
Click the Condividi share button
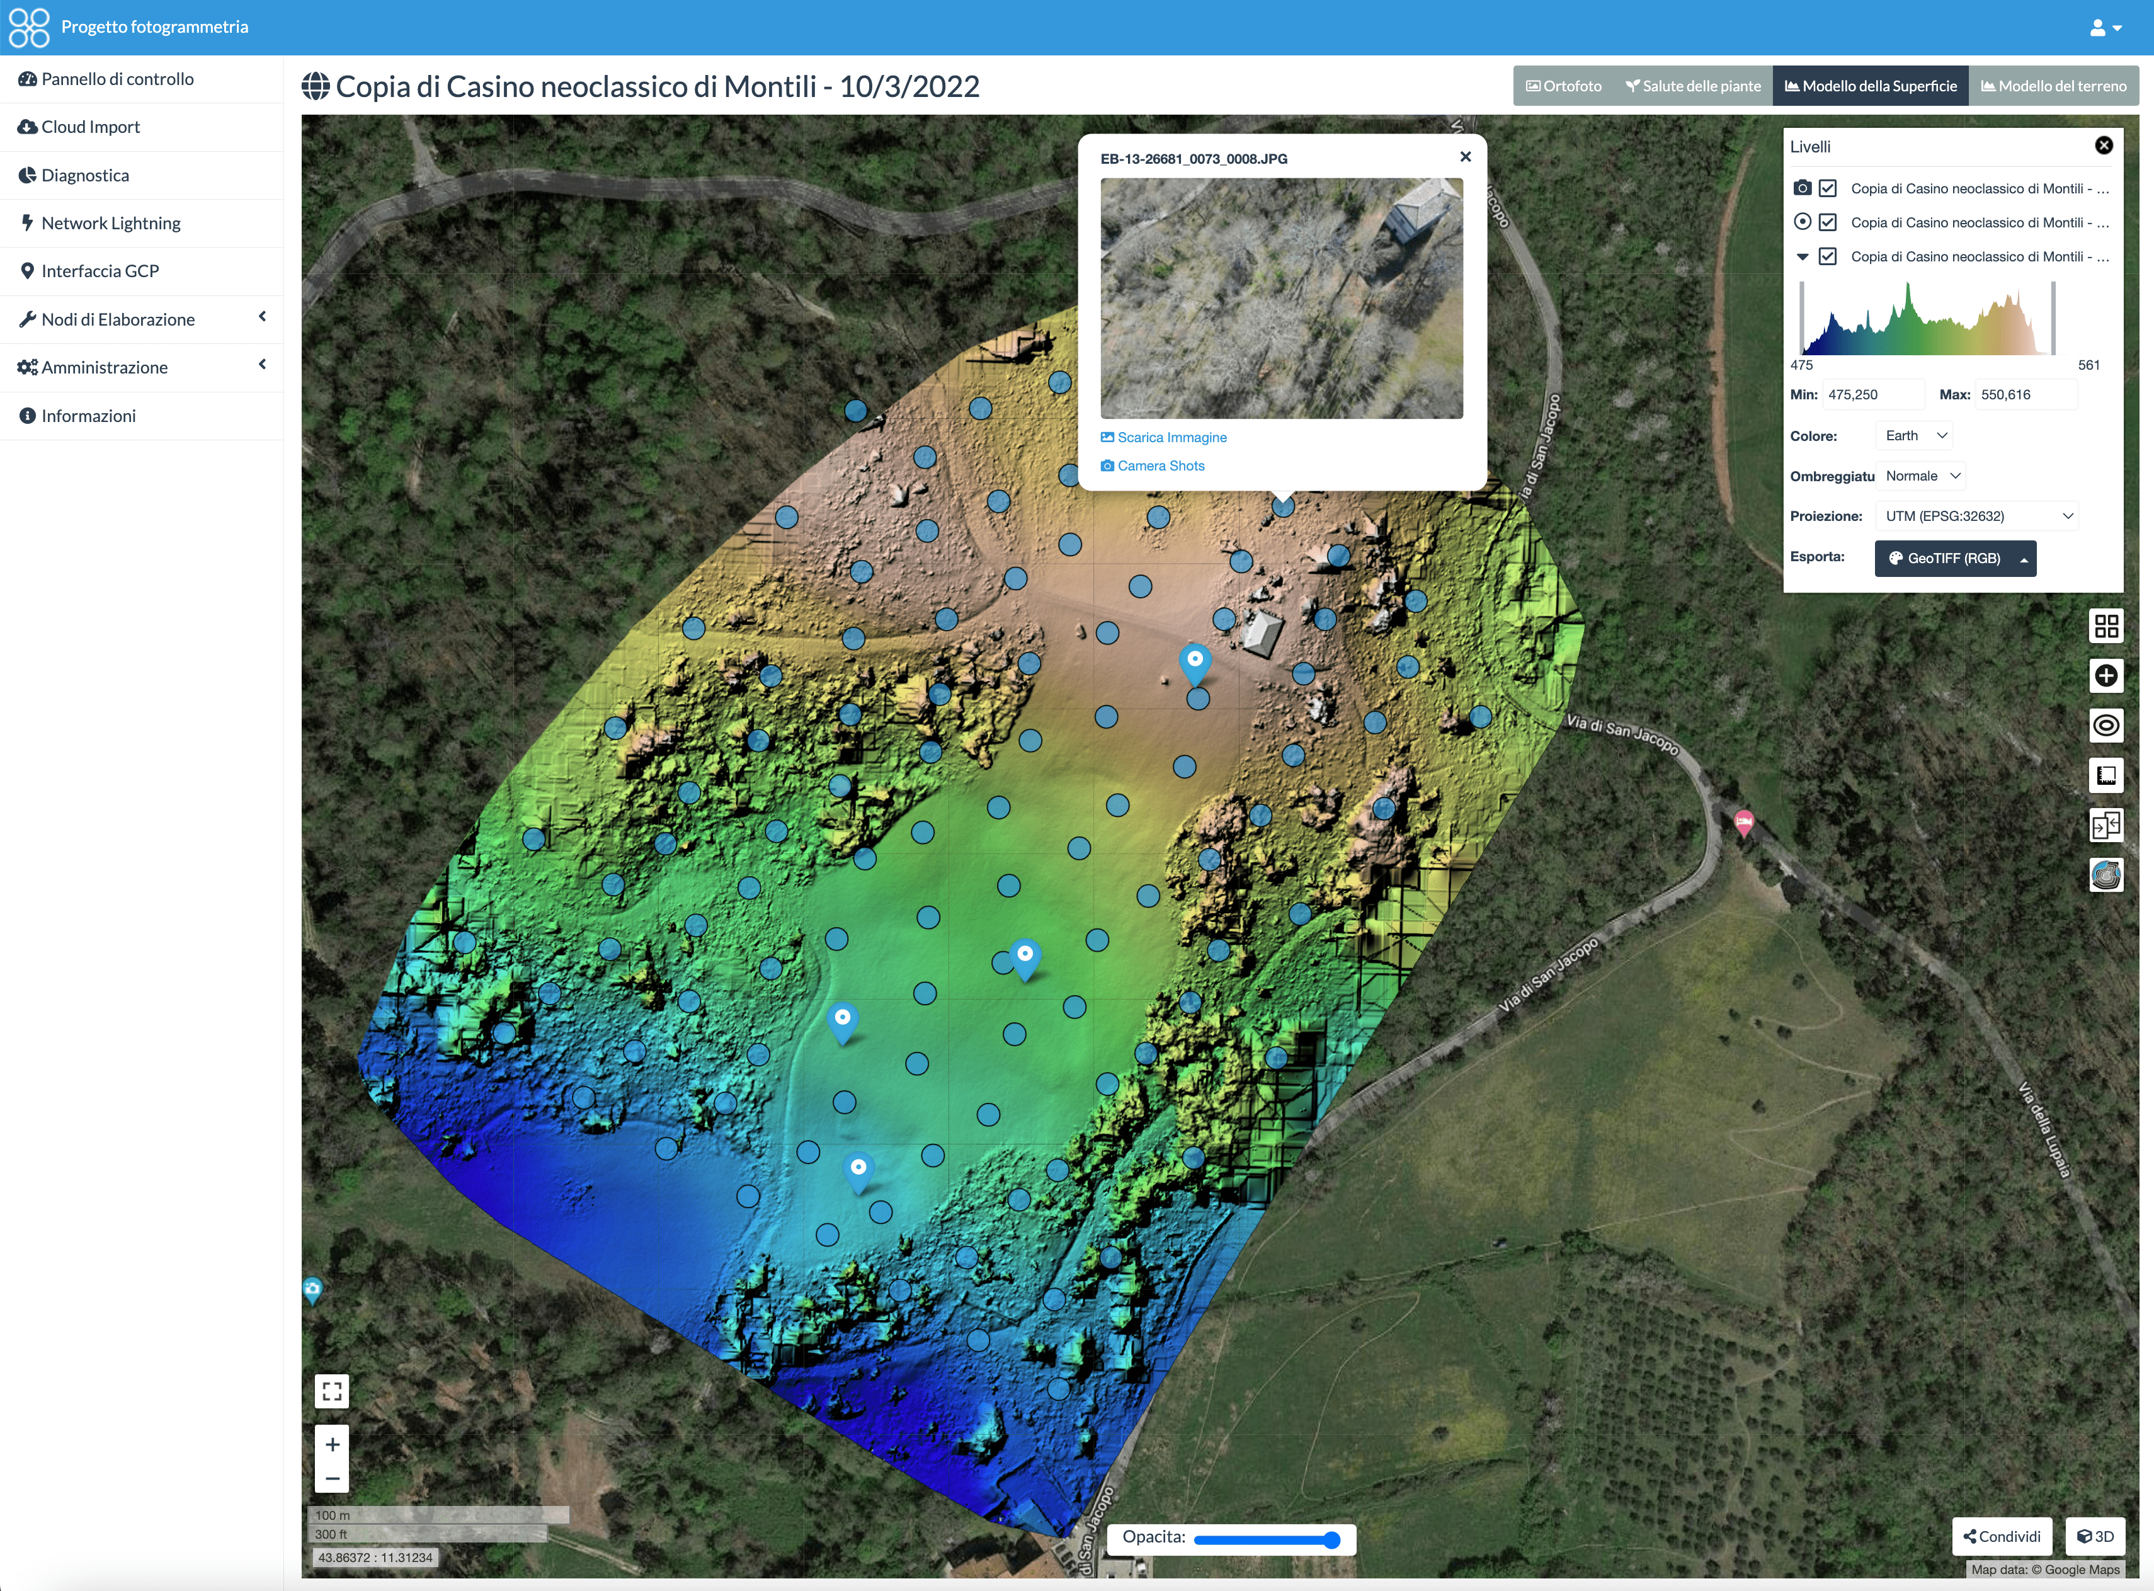(x=2002, y=1537)
